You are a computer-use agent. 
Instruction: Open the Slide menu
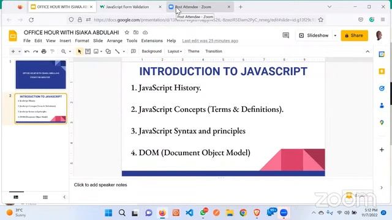[x=98, y=41]
